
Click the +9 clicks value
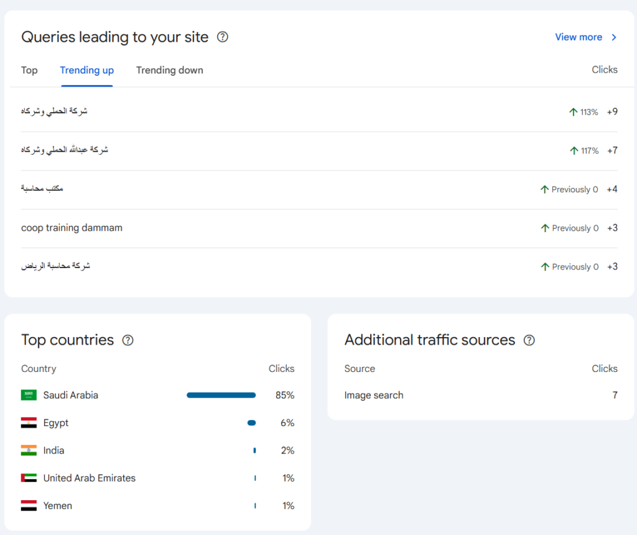(612, 112)
